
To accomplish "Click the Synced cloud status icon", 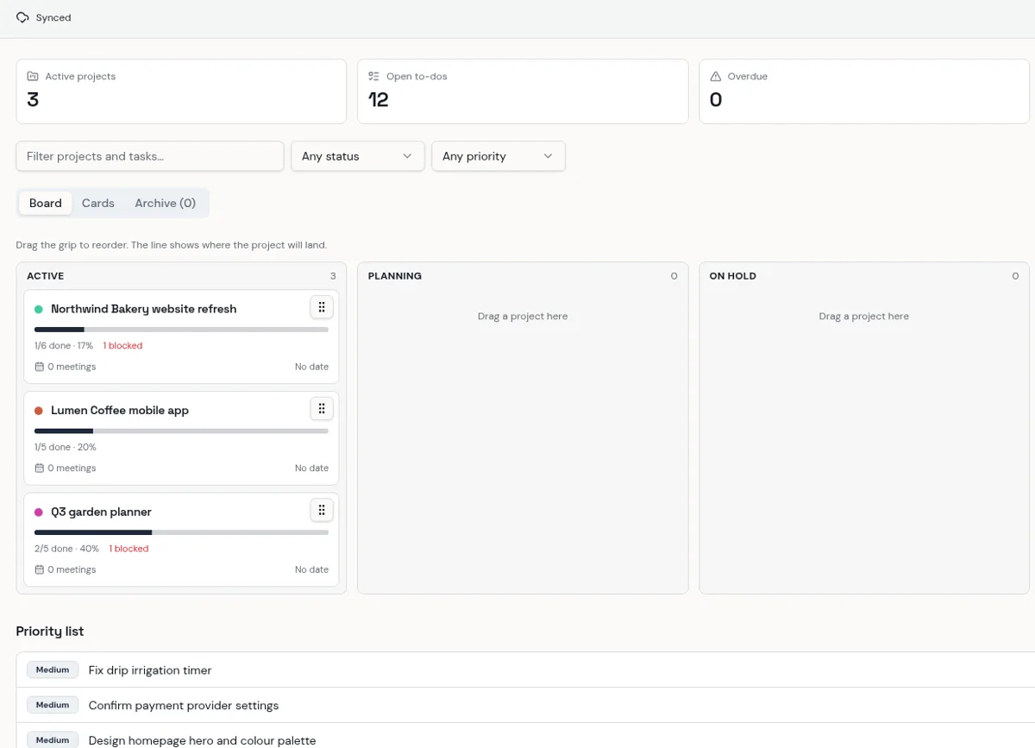I will (x=22, y=17).
